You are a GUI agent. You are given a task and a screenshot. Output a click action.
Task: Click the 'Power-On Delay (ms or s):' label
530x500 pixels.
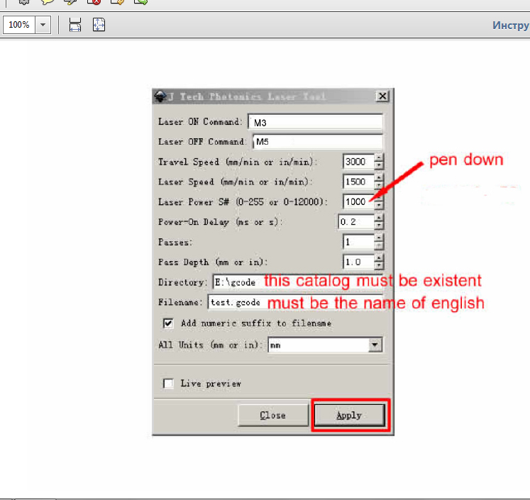(220, 222)
